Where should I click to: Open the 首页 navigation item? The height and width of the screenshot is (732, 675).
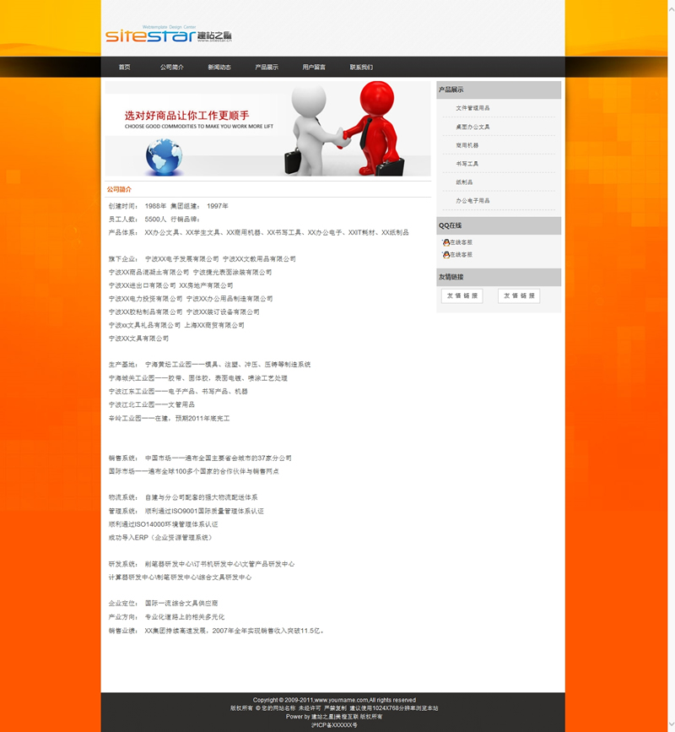pyautogui.click(x=125, y=67)
